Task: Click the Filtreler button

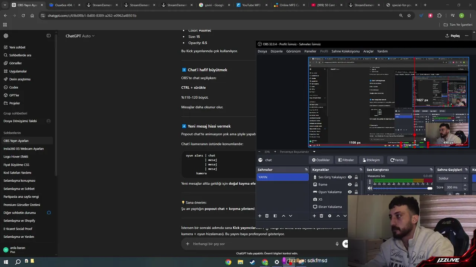Action: coord(346,160)
